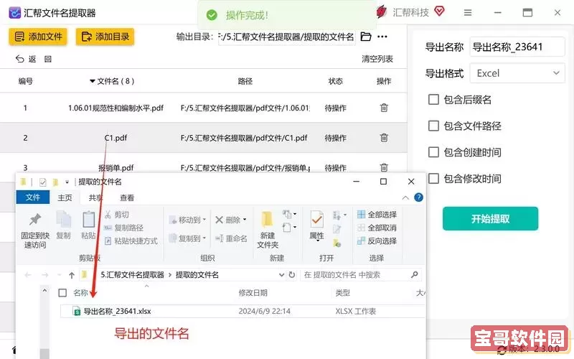Click 清空列表 to clear the list
Viewport: 574px width, 359px height.
(377, 59)
